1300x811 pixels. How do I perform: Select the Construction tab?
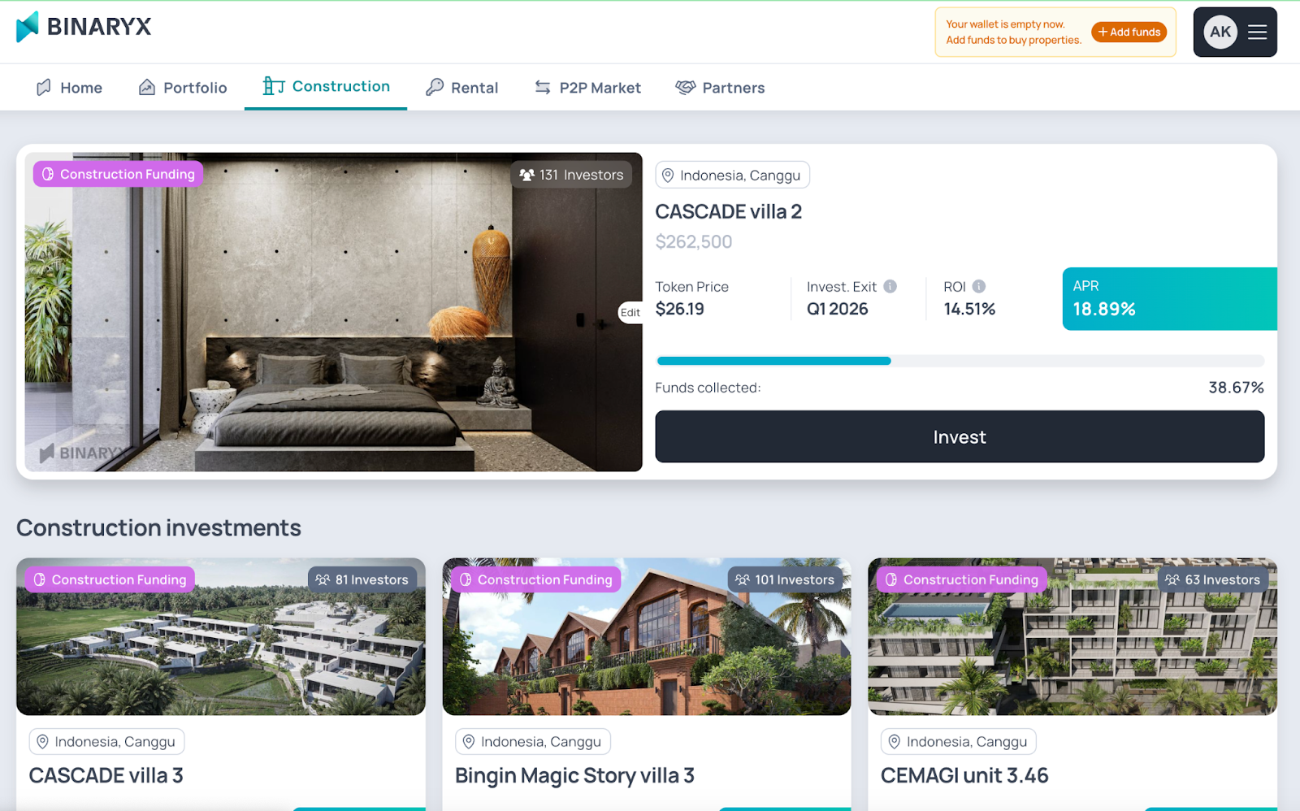pos(326,86)
